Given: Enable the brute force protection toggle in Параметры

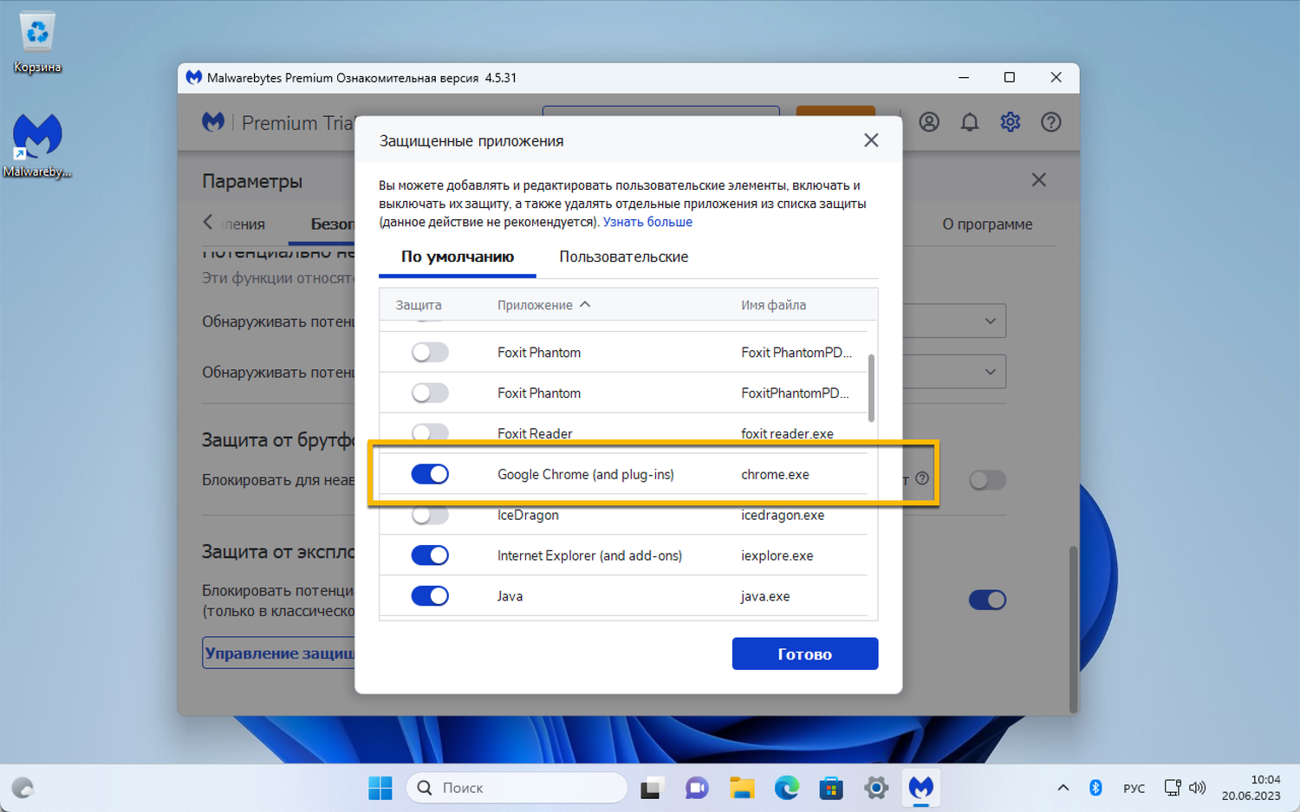Looking at the screenshot, I should (987, 480).
